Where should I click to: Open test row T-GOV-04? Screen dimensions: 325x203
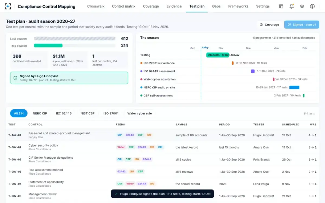[162, 184]
